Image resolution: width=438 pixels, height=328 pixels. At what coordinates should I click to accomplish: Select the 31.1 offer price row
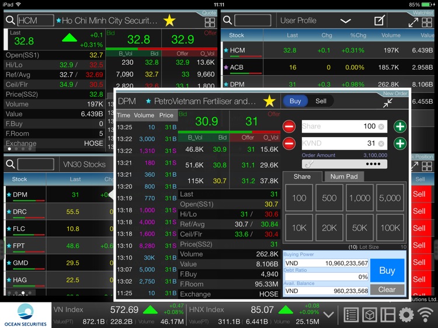[255, 165]
